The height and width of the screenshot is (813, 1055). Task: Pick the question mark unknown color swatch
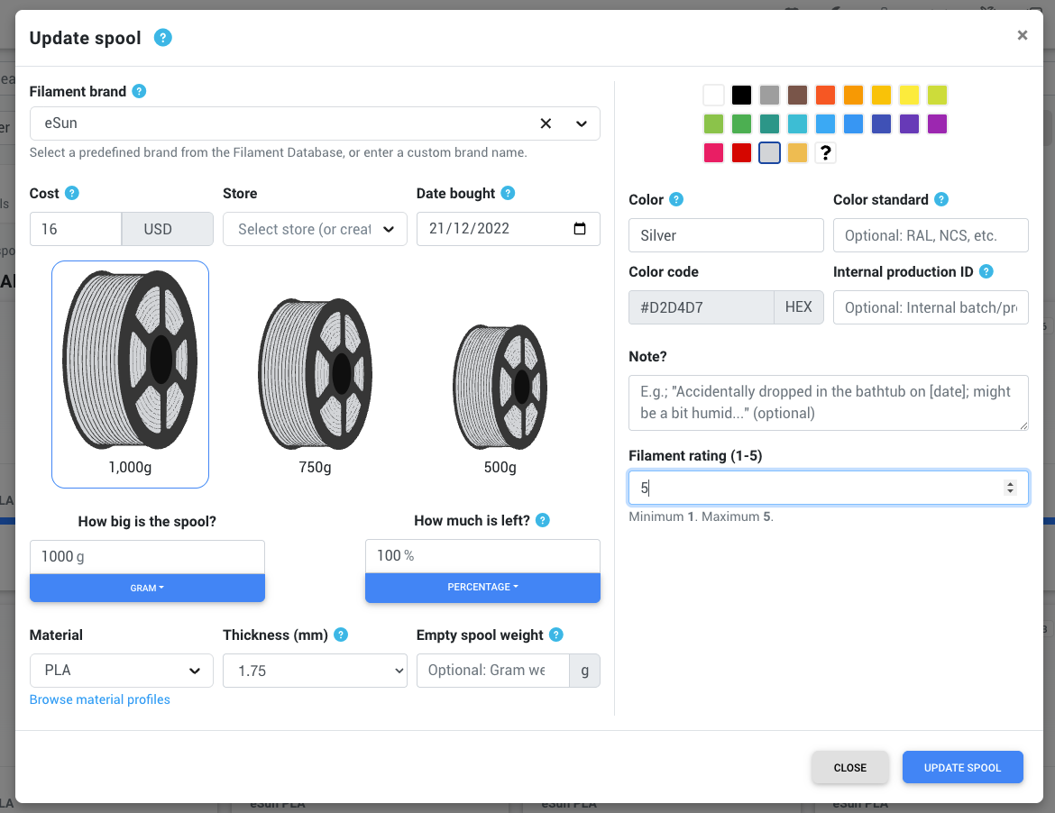click(826, 152)
